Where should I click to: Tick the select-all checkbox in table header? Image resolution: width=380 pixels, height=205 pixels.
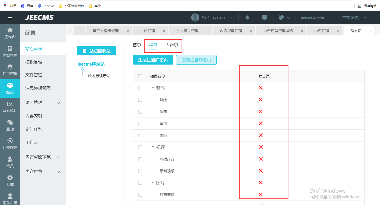[140, 76]
